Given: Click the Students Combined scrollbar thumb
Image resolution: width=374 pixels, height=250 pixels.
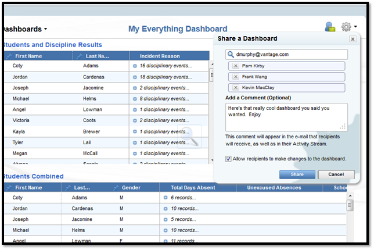Looking at the screenshot, I should tap(350, 205).
